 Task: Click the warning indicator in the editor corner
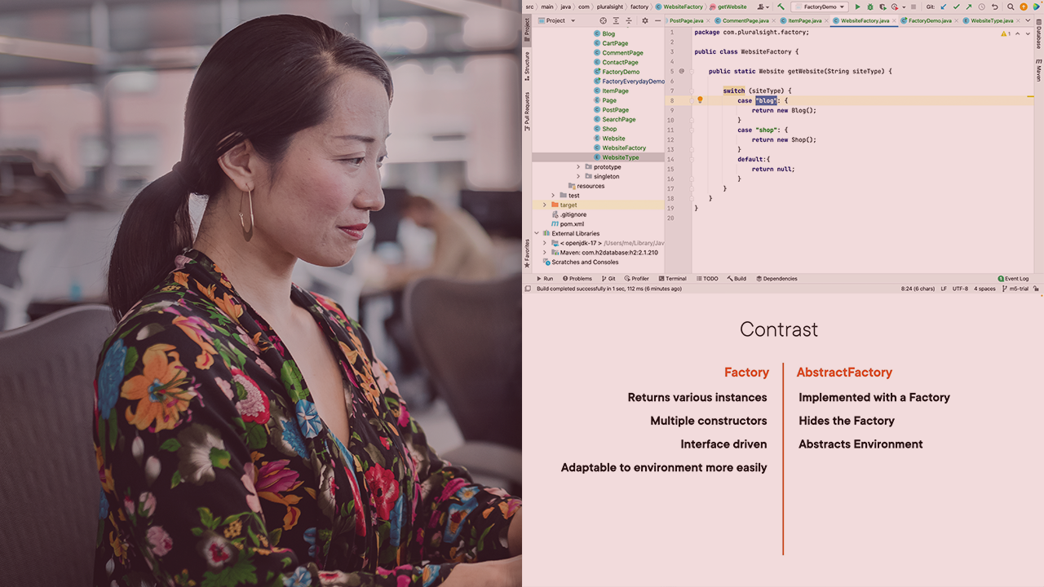point(1005,33)
